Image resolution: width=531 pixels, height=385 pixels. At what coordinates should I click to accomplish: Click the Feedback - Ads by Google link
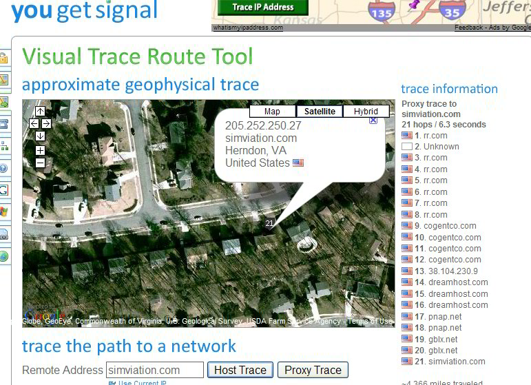(492, 28)
